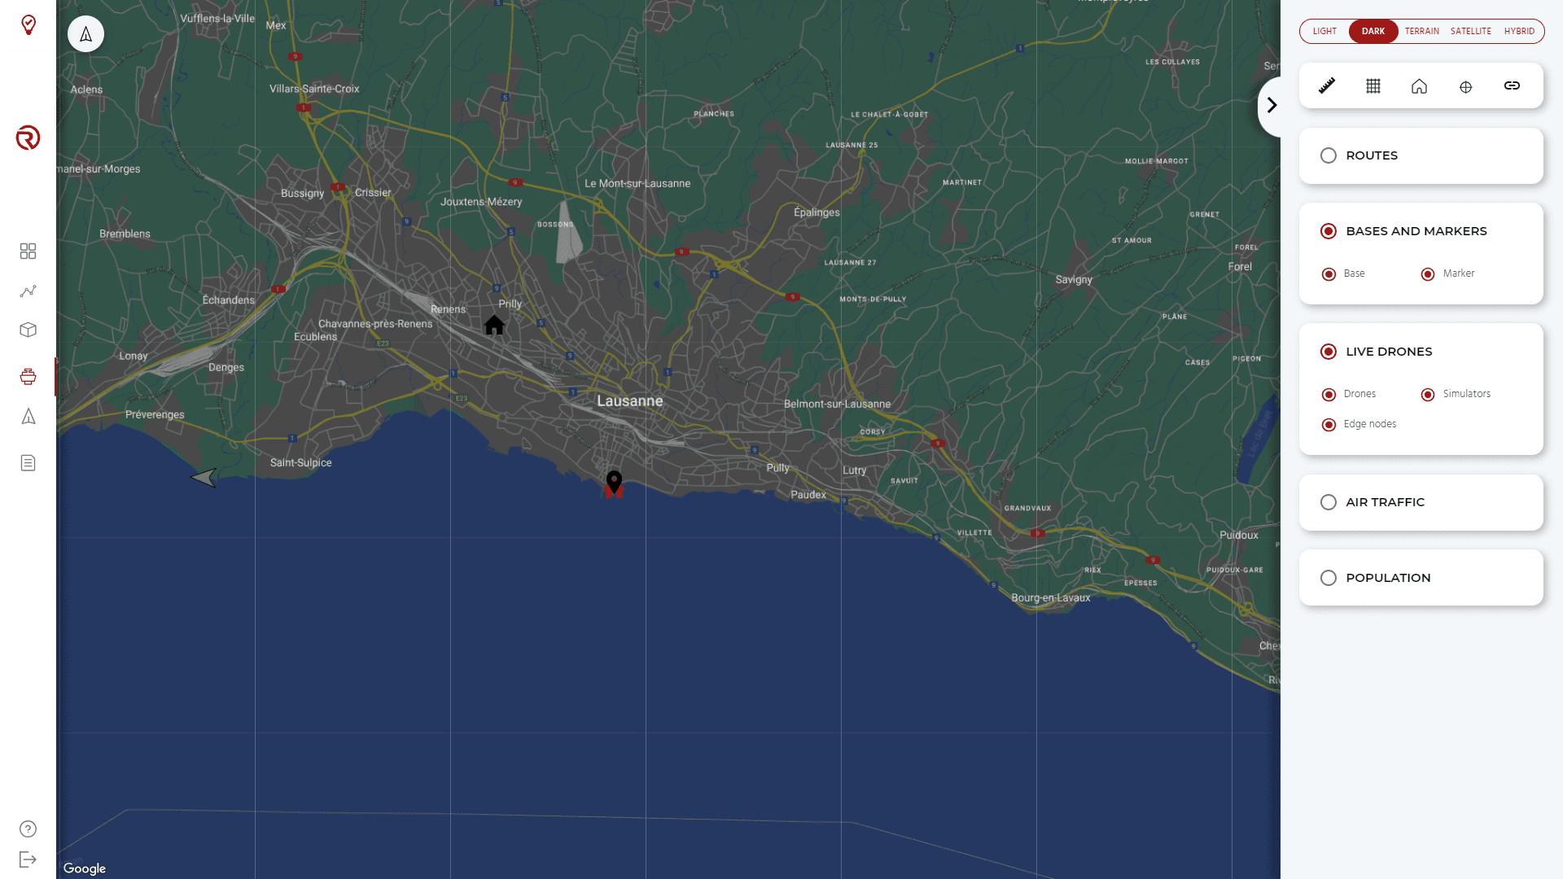
Task: Open the routes graph icon in sidebar
Action: pos(28,291)
